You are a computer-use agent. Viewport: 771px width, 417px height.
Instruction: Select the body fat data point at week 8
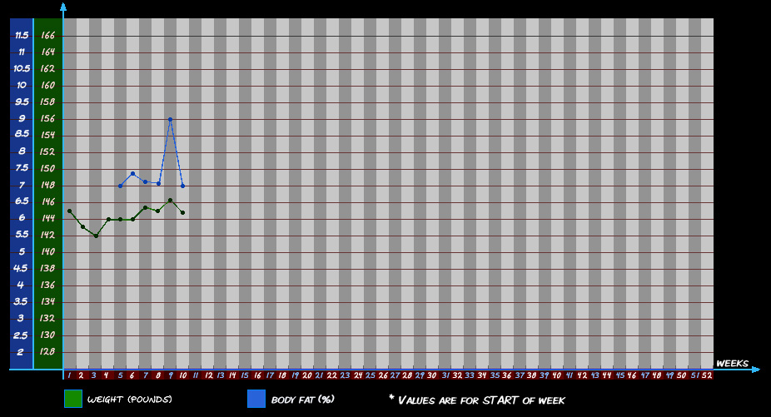(x=158, y=183)
